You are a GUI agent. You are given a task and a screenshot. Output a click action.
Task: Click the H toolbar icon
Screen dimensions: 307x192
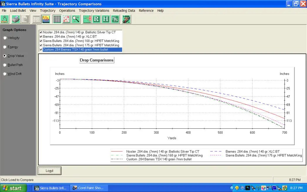(x=105, y=19)
